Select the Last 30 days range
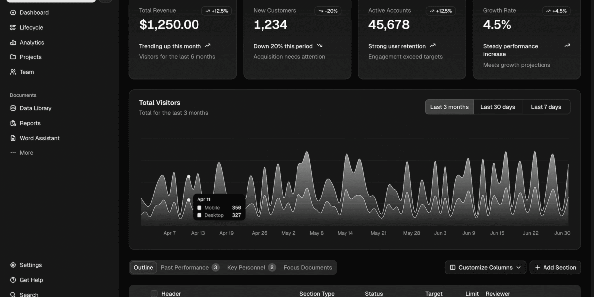The image size is (594, 297). click(497, 107)
